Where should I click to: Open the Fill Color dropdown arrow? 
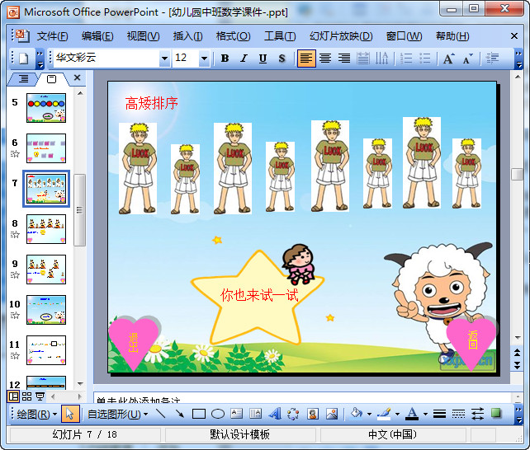coord(369,415)
